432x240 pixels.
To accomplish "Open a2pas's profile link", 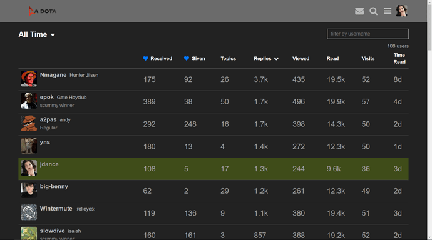I will pyautogui.click(x=48, y=119).
